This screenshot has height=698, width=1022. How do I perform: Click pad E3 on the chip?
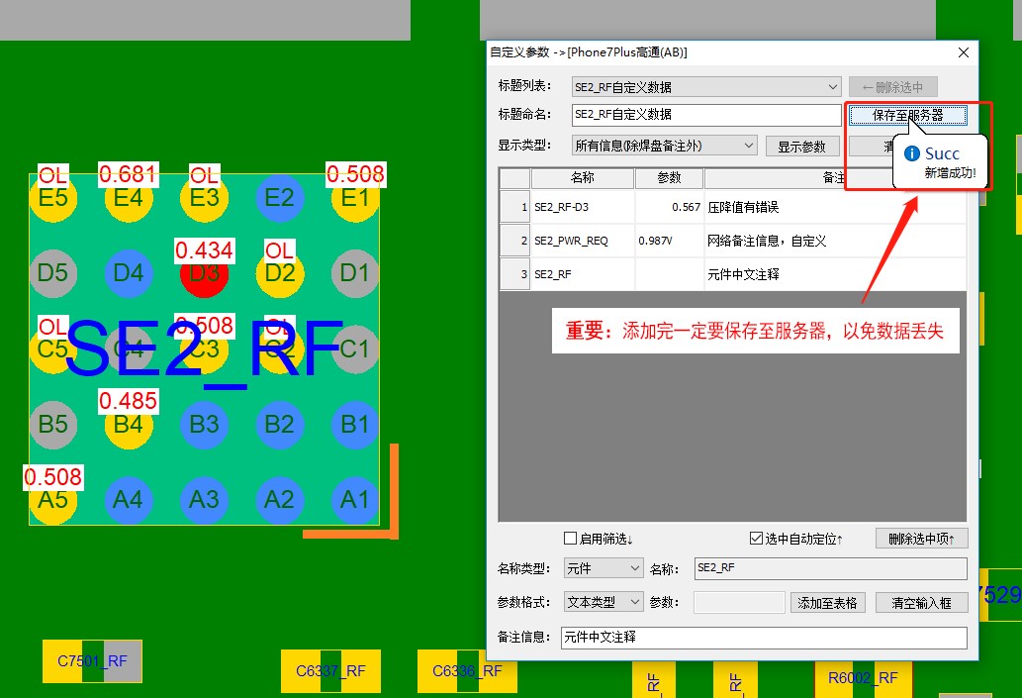point(204,198)
